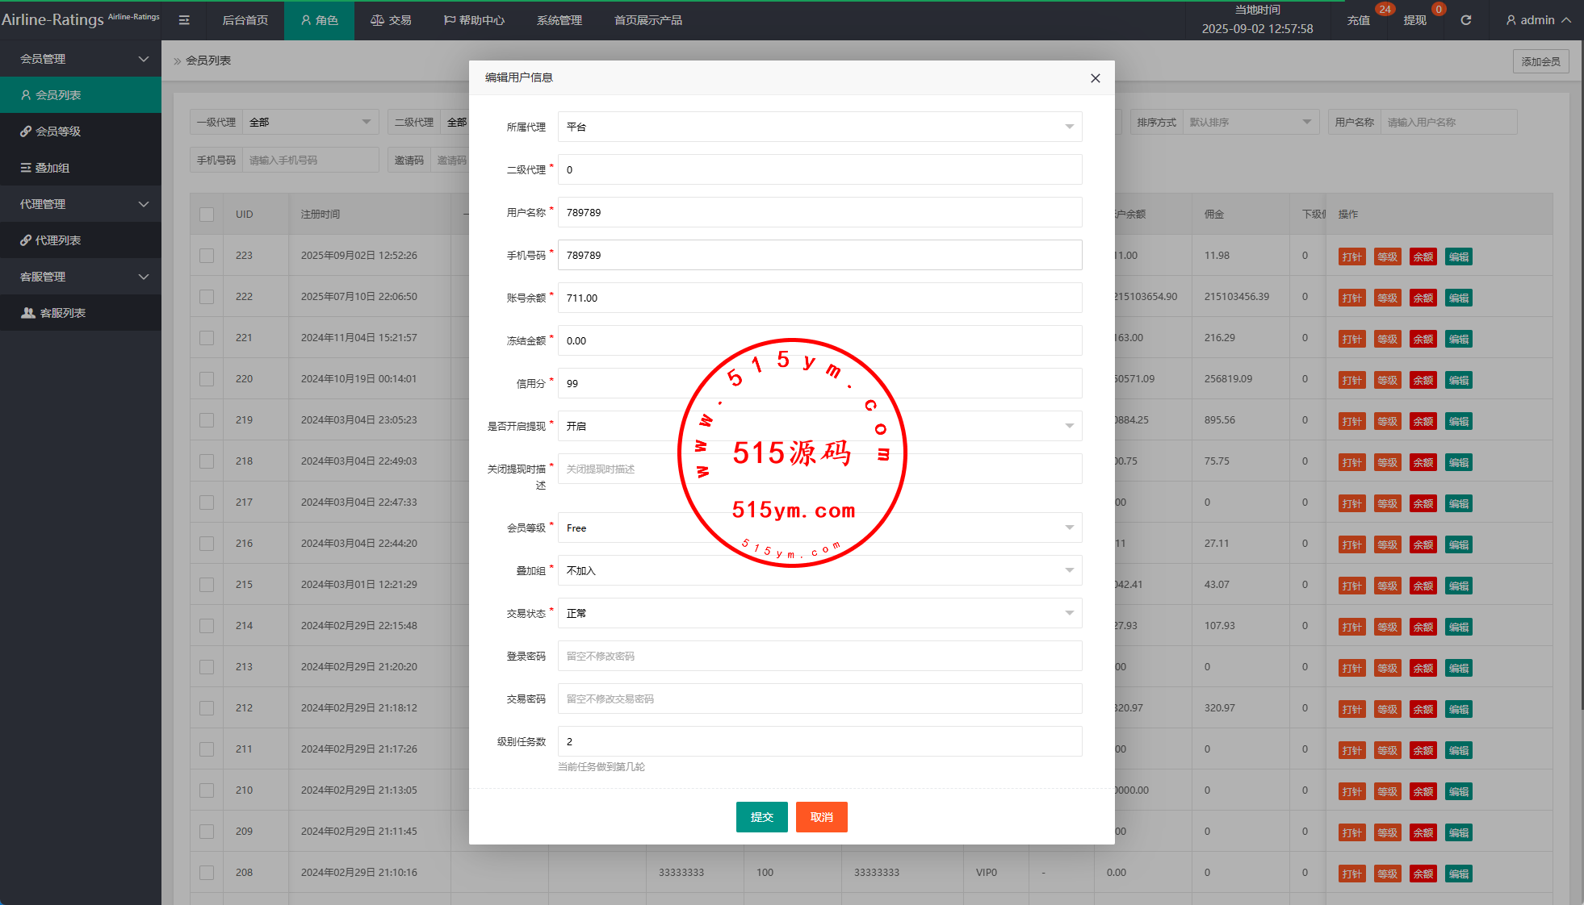Screen dimensions: 1584x905
Task: Click the 充值 notification badge item
Action: coord(1359,20)
